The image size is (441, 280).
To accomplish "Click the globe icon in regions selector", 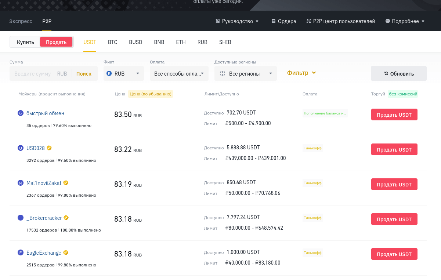I will (222, 73).
